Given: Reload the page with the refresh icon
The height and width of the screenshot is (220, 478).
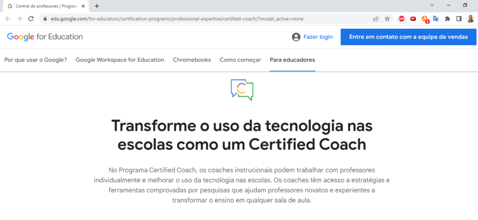Looking at the screenshot, I should pos(31,19).
